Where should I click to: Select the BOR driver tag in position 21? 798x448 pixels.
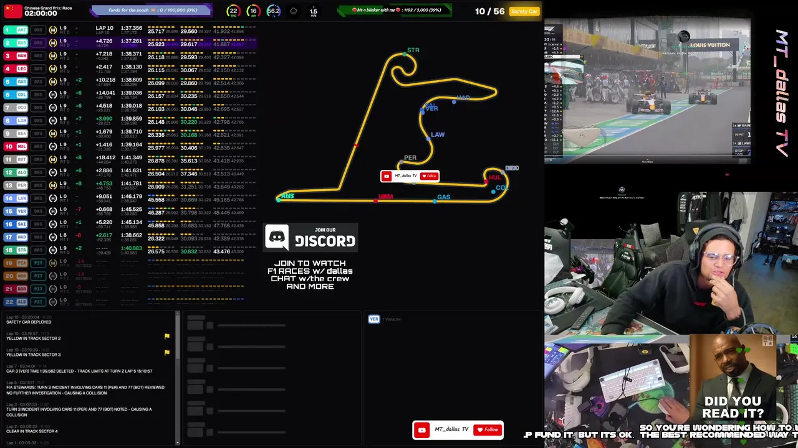(x=22, y=289)
